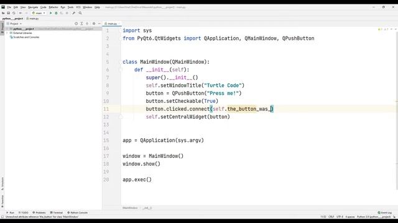
Task: Open the Project view dropdown
Action: pos(14,24)
